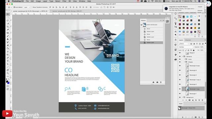Select the Rectangle 3 layer row
212x119 pixels.
[193, 70]
